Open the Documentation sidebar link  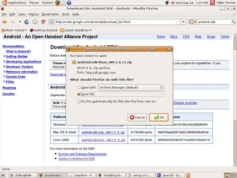13,47
